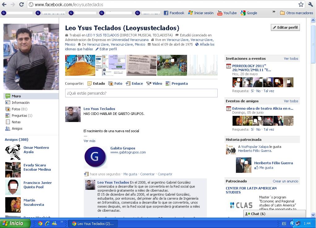Click the browser forward arrow
The image size is (316, 228).
13,4
